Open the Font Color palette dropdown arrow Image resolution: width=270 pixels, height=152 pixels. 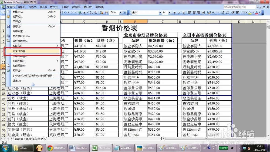(260, 13)
